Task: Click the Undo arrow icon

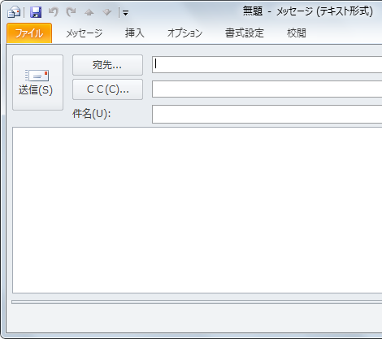Action: (54, 12)
